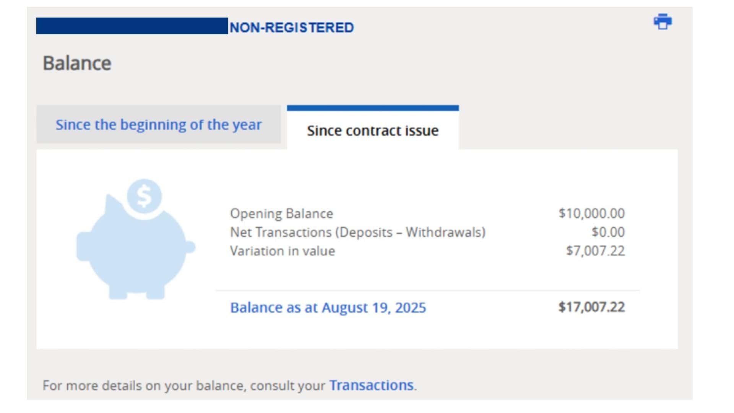Select the Since contract issue tab
The height and width of the screenshot is (413, 734).
click(373, 130)
